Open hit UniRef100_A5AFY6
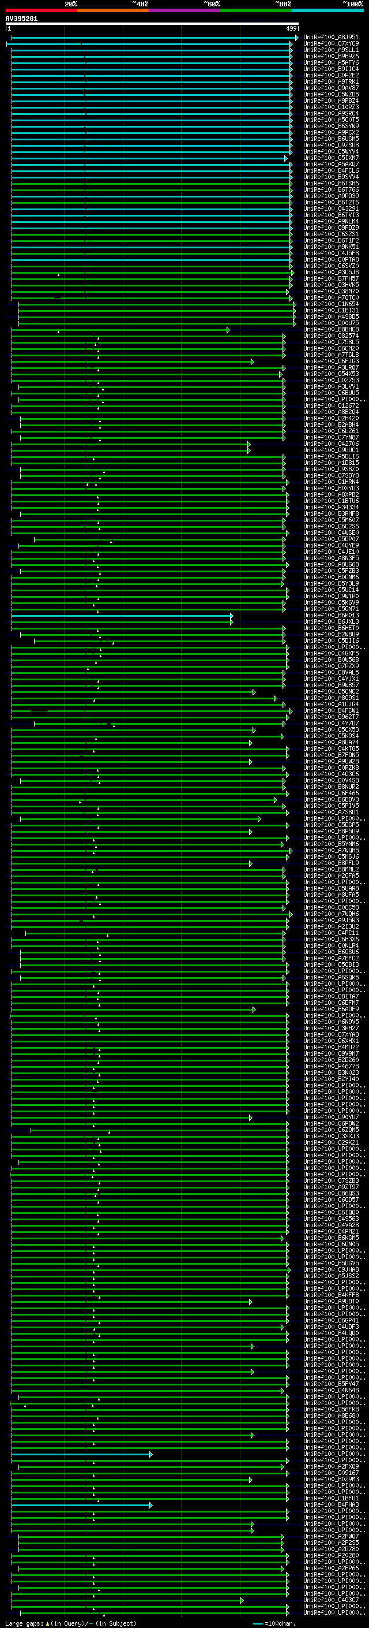The height and width of the screenshot is (1628, 369). click(331, 62)
